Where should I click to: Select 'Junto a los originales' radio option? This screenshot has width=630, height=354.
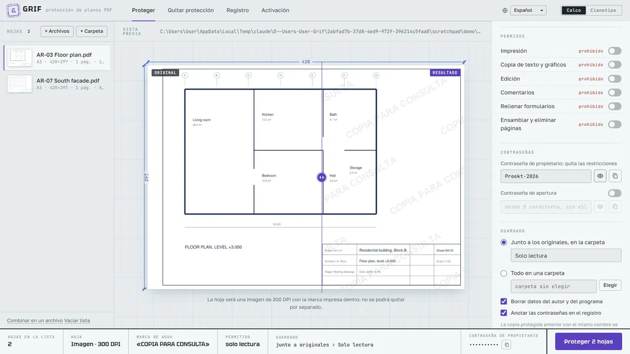tap(504, 242)
